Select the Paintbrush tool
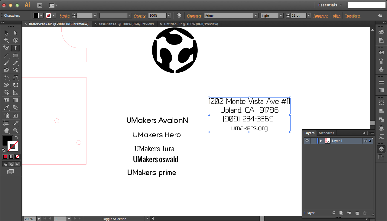Viewport: 387px width, 221px height. click(x=6, y=63)
